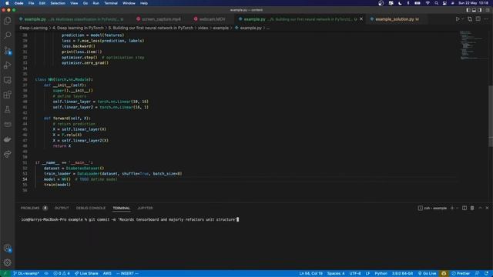The width and height of the screenshot is (493, 277).
Task: Expand the 'video' breadcrumb
Action: (203, 28)
